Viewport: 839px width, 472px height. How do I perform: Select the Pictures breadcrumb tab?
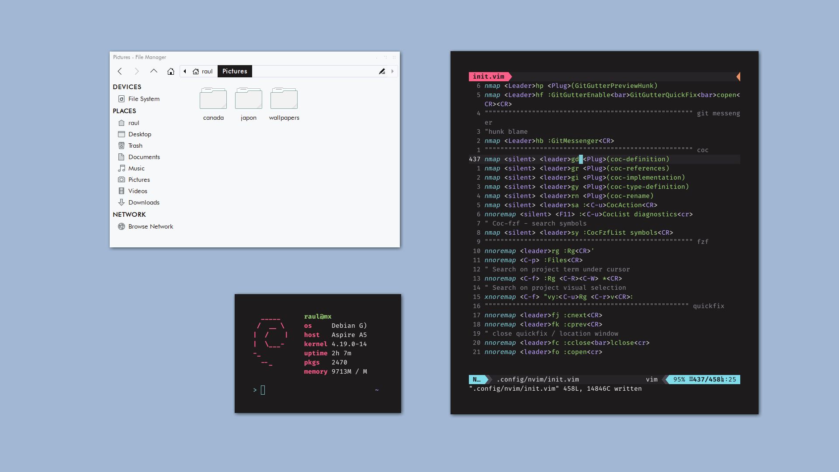(235, 71)
